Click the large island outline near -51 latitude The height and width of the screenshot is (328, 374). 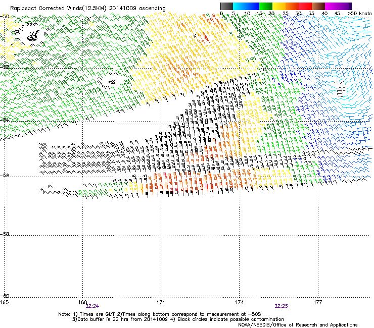coord(33,36)
